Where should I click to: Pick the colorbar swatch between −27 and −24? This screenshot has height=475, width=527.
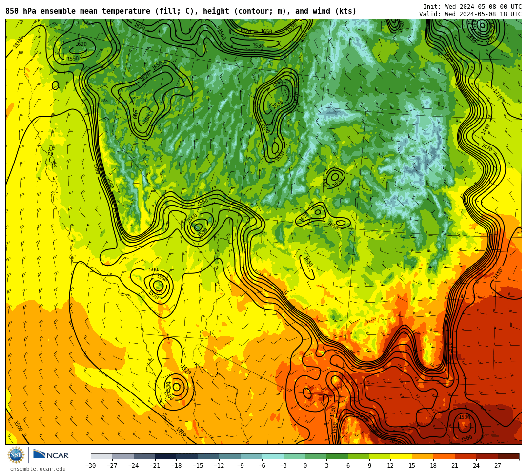123,456
